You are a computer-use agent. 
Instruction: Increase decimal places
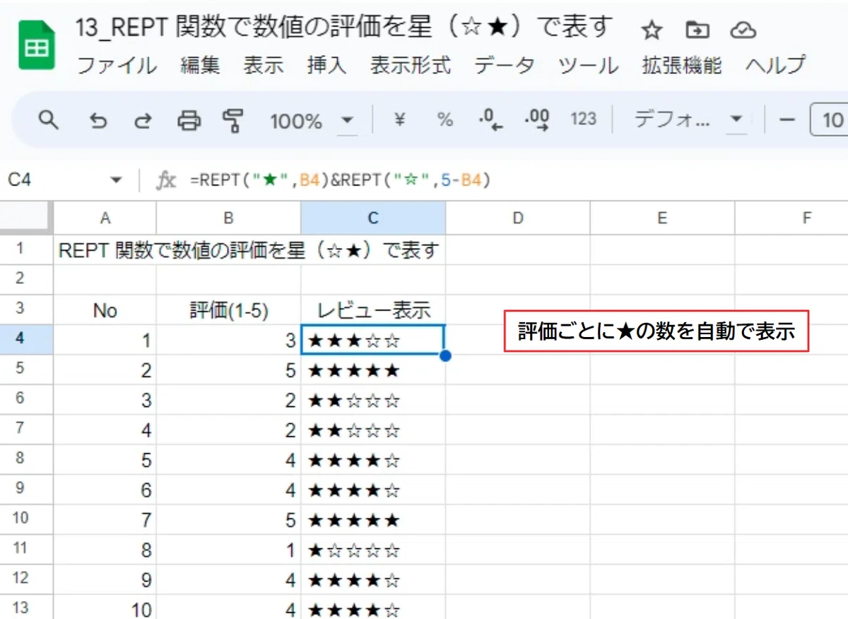(538, 120)
